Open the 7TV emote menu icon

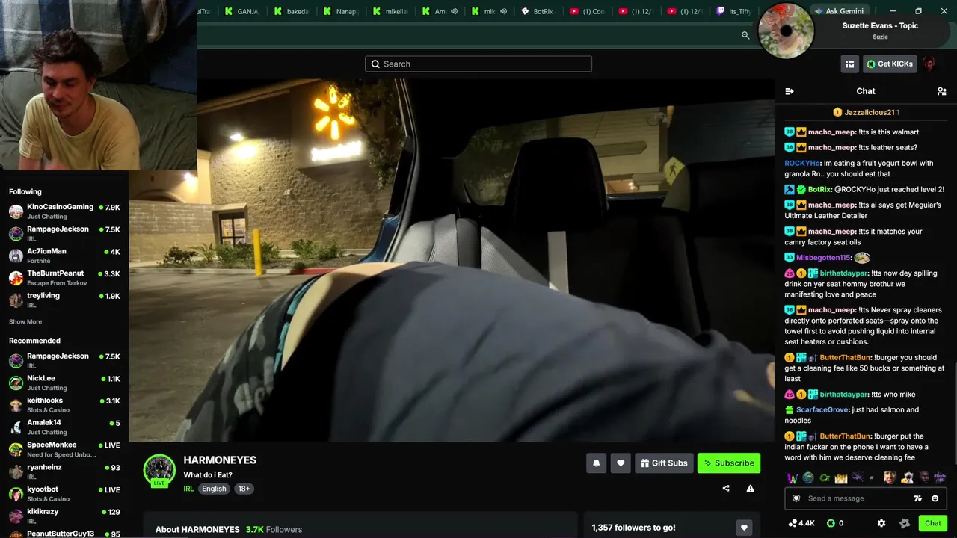point(918,498)
